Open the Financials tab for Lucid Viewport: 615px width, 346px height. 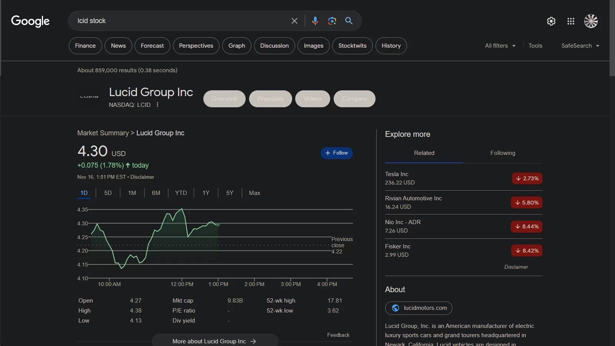pos(271,99)
